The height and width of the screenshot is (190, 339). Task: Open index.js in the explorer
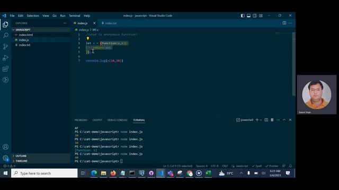[41, 40]
